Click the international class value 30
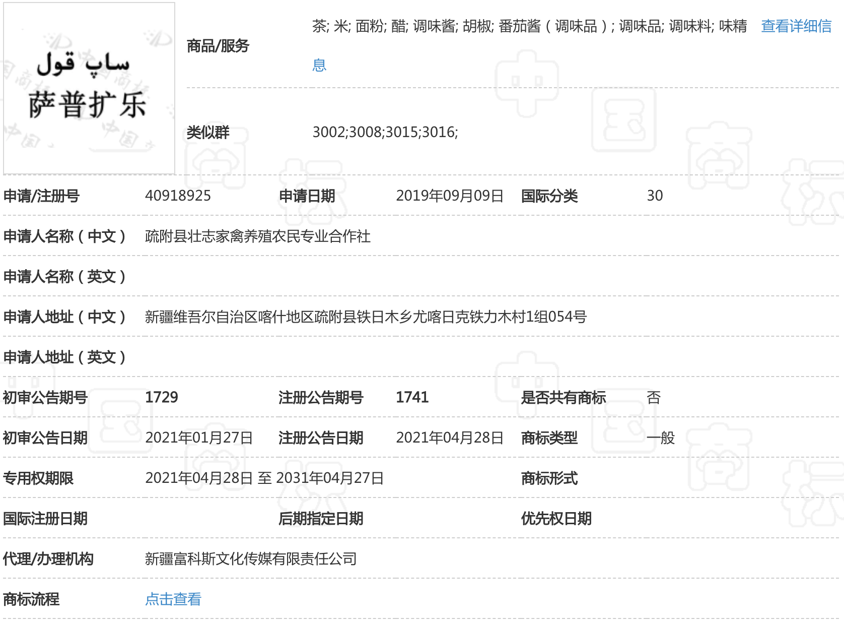844x622 pixels. click(655, 196)
